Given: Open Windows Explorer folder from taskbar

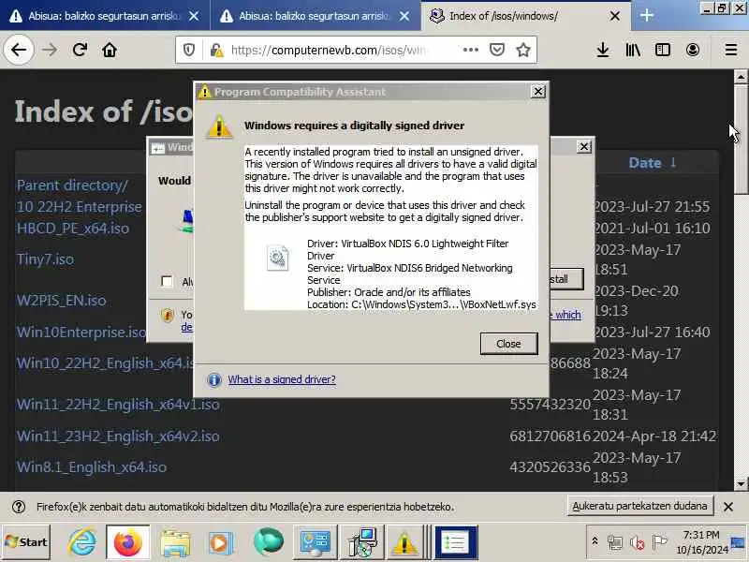Looking at the screenshot, I should point(175,542).
